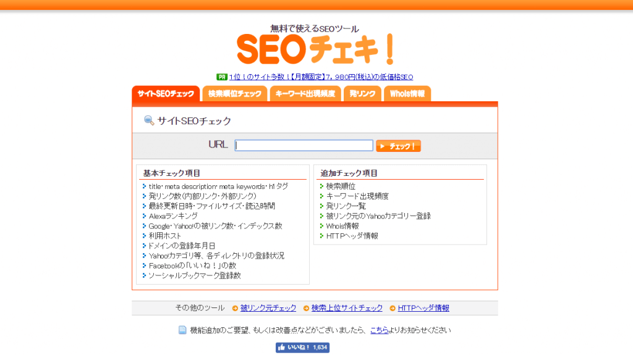Focus the URL input field
Viewport: 633px width, 355px height.
pyautogui.click(x=304, y=146)
